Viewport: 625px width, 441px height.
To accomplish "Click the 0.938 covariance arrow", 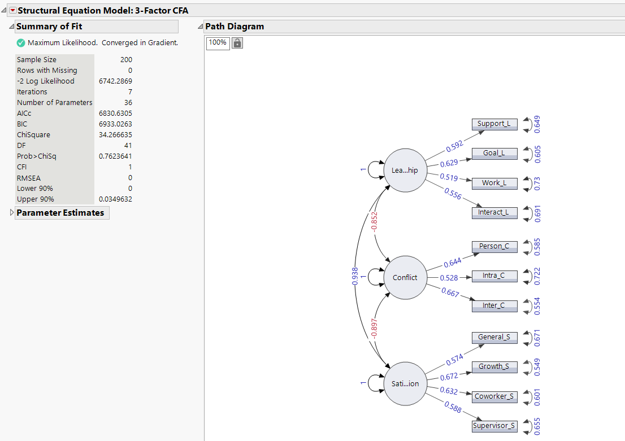I will point(355,277).
